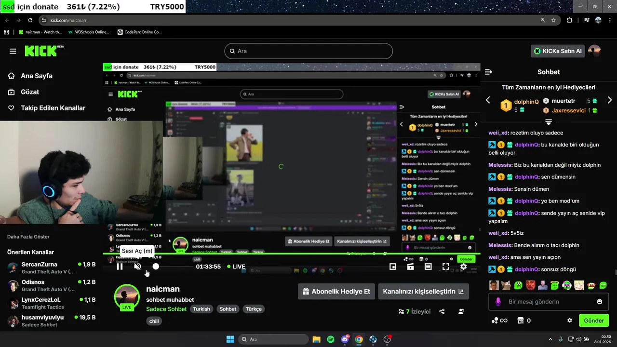Viewport: 617px width, 347px height.
Task: Click the green Gönder button
Action: pyautogui.click(x=594, y=320)
